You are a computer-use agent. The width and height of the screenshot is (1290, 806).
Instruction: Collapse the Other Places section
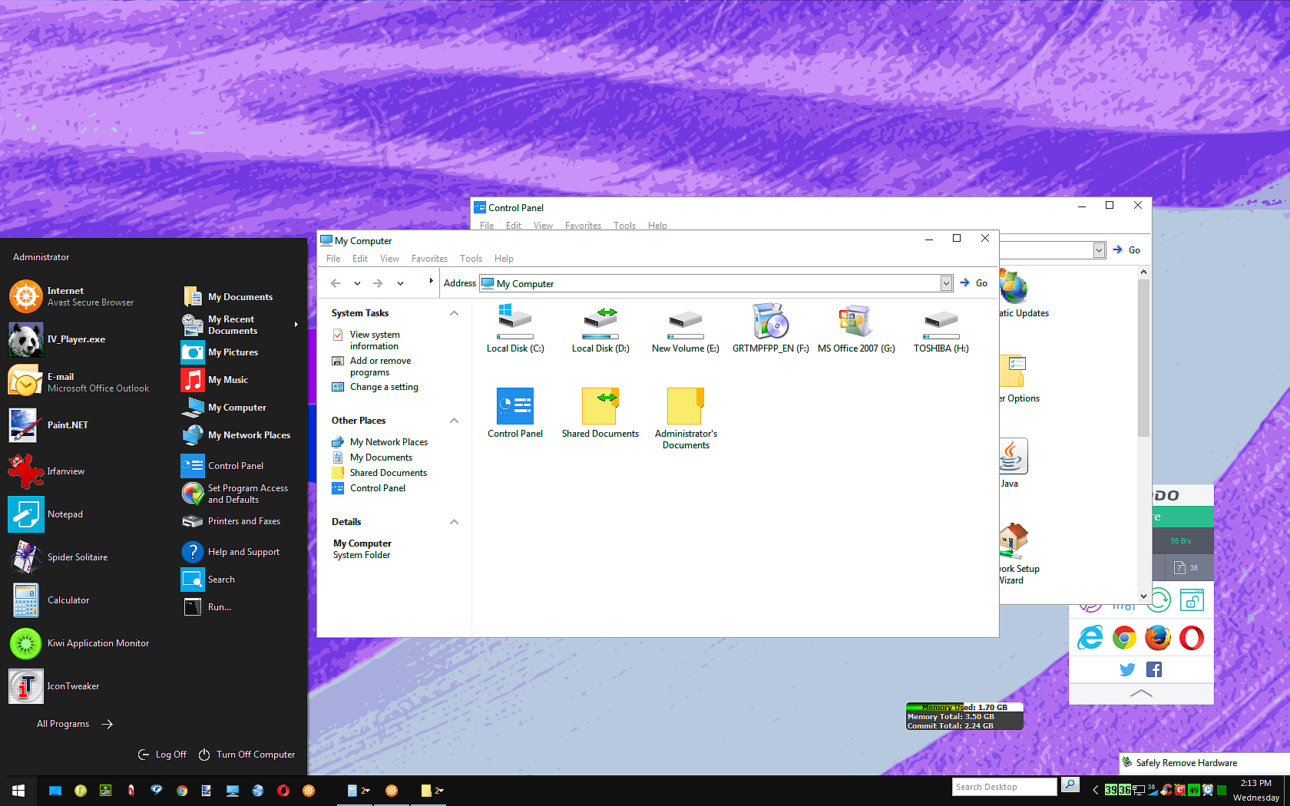point(454,421)
